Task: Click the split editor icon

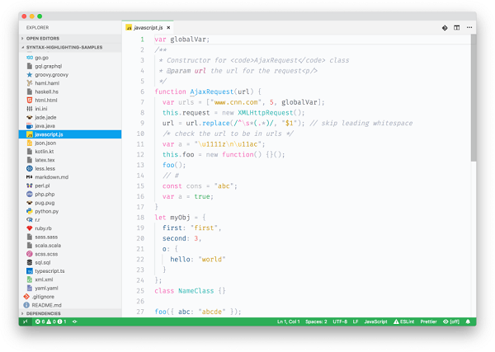Action: coord(457,27)
